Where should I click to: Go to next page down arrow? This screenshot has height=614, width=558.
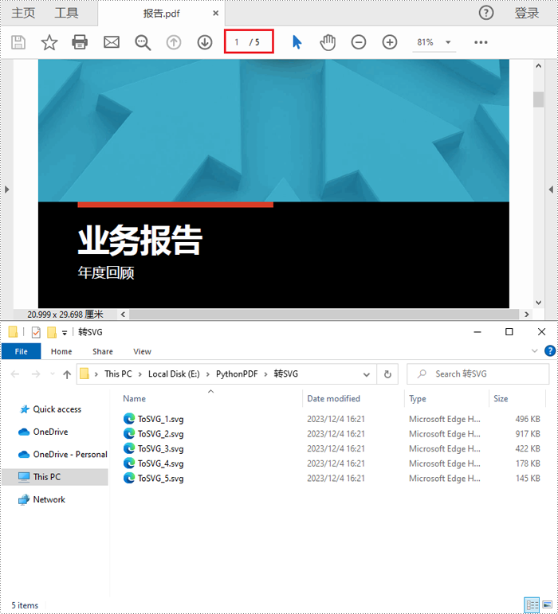[x=205, y=42]
